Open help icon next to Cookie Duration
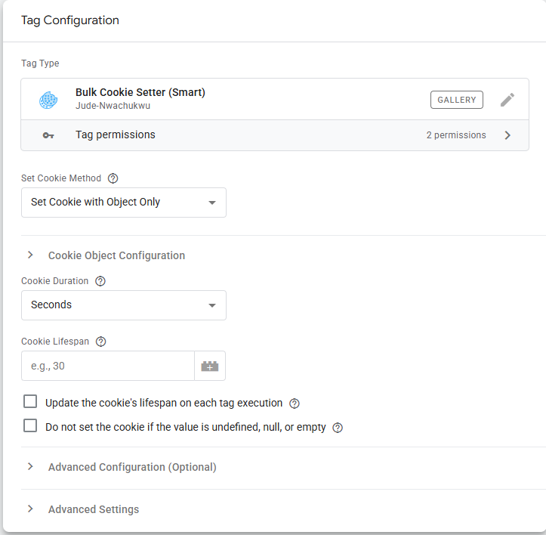The height and width of the screenshot is (535, 546). click(x=100, y=281)
